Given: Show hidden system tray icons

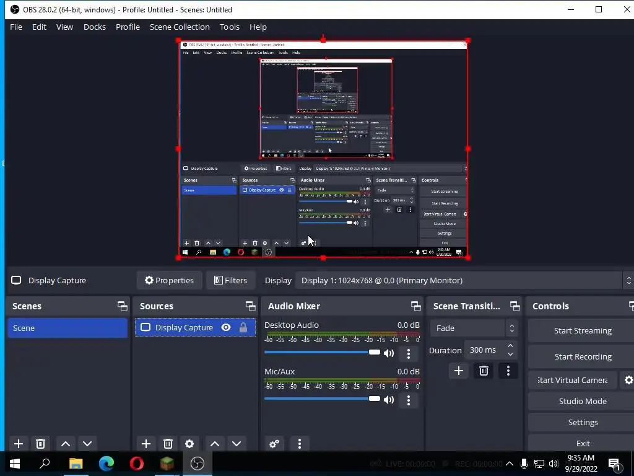Looking at the screenshot, I should (x=510, y=464).
